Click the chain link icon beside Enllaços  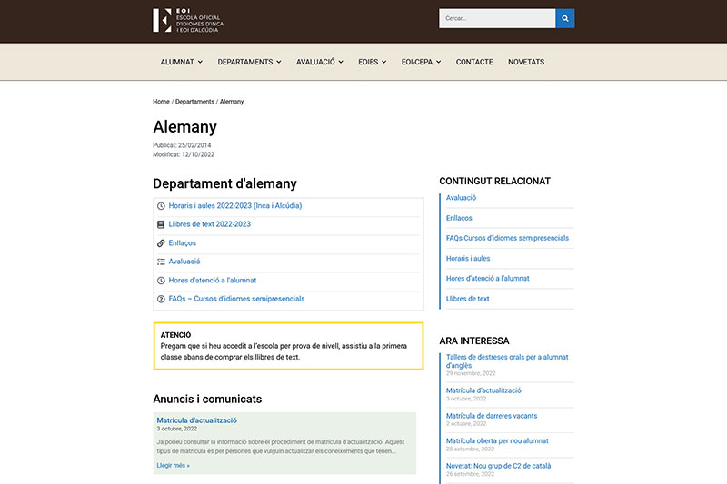161,243
